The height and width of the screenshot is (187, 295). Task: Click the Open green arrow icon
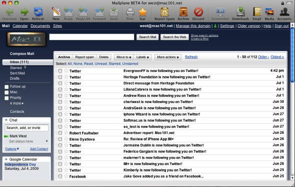click(x=24, y=12)
